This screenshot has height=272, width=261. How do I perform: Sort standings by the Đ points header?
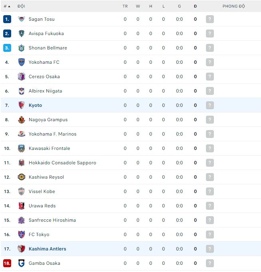pyautogui.click(x=195, y=6)
